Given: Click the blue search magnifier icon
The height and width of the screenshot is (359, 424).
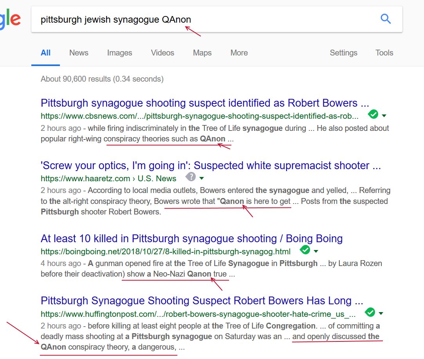Looking at the screenshot, I should (386, 19).
